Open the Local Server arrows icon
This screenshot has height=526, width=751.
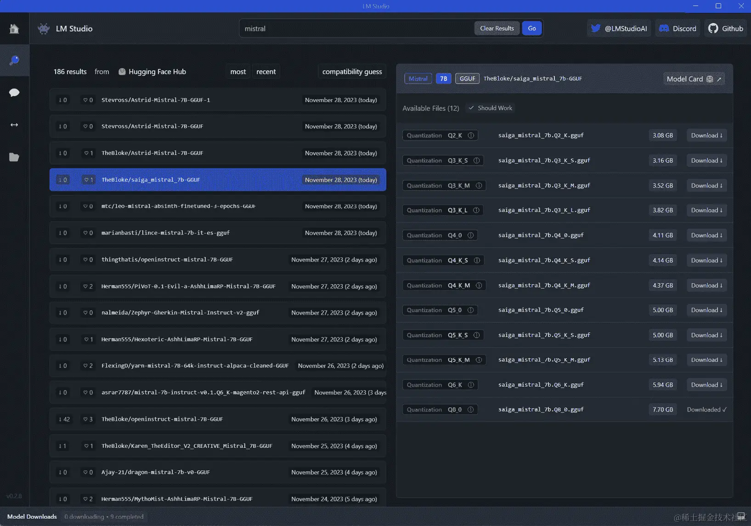click(x=14, y=125)
